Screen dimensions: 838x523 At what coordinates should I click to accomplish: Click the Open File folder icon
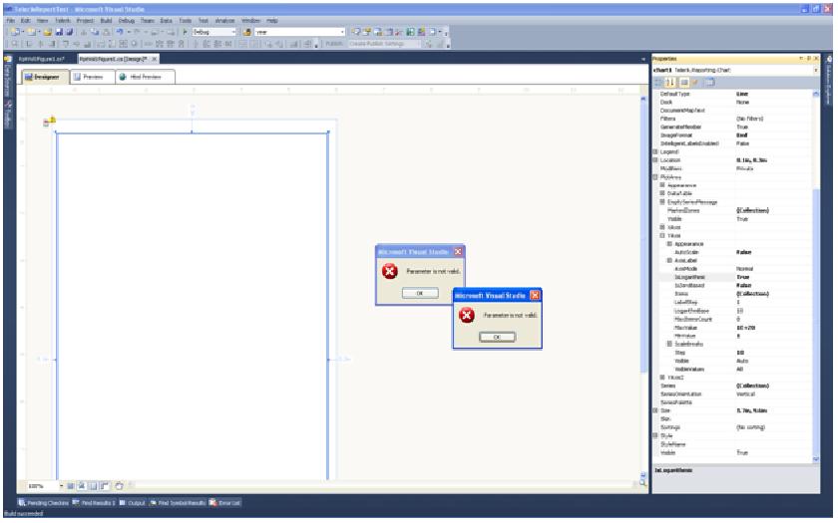pos(48,32)
